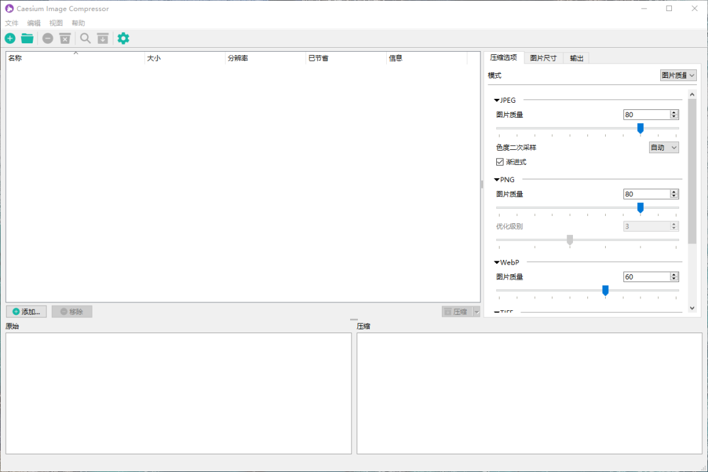Sort list by 名称 column header
708x472 pixels.
click(75, 58)
